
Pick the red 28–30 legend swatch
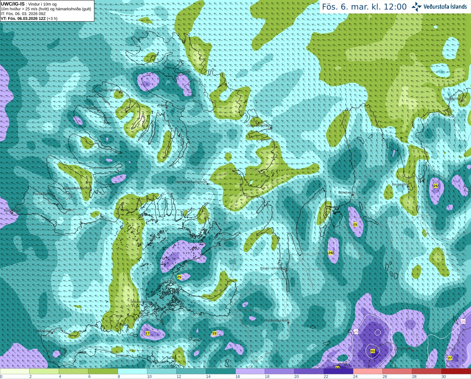tap(427, 371)
